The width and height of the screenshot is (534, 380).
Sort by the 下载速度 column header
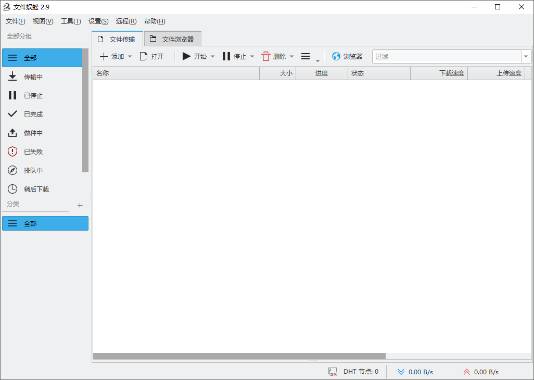(439, 73)
